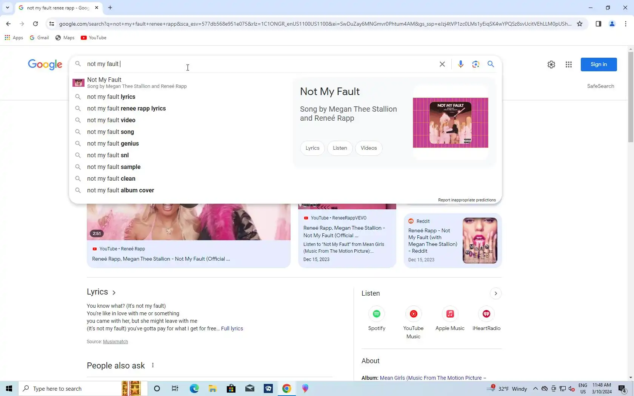Open the Chrome side panel
The width and height of the screenshot is (634, 396).
[599, 24]
